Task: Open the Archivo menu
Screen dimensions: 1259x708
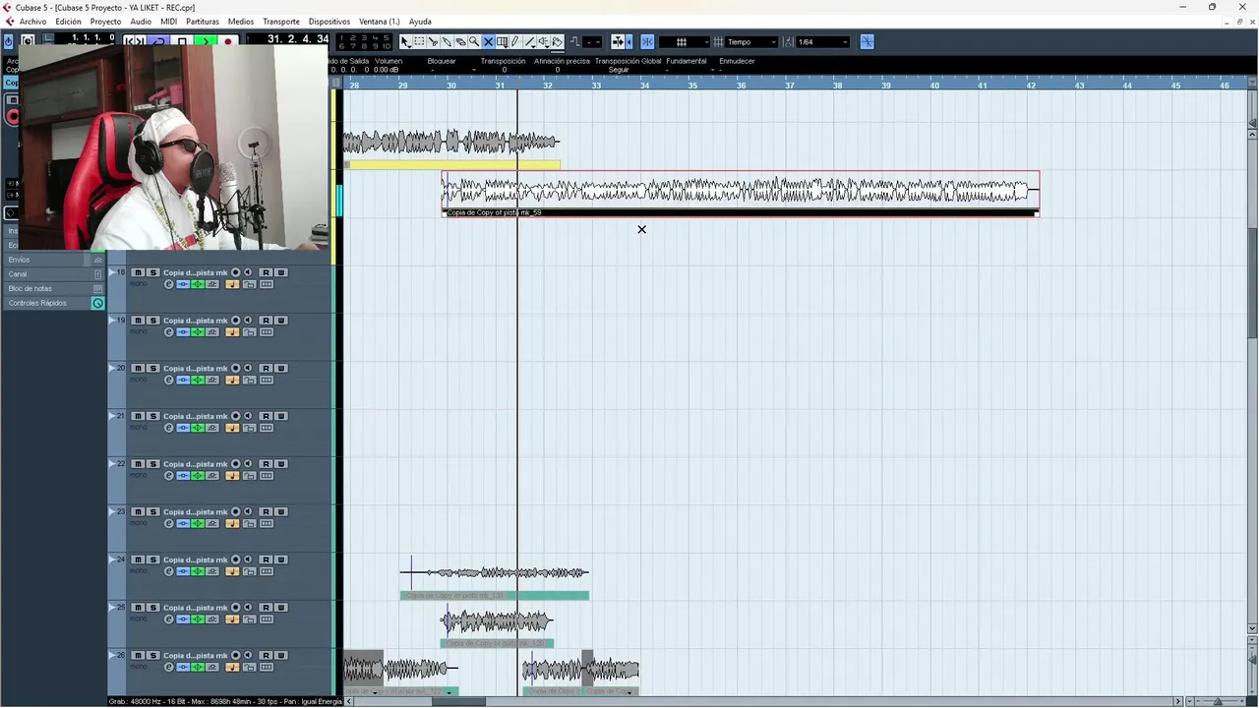Action: point(32,22)
